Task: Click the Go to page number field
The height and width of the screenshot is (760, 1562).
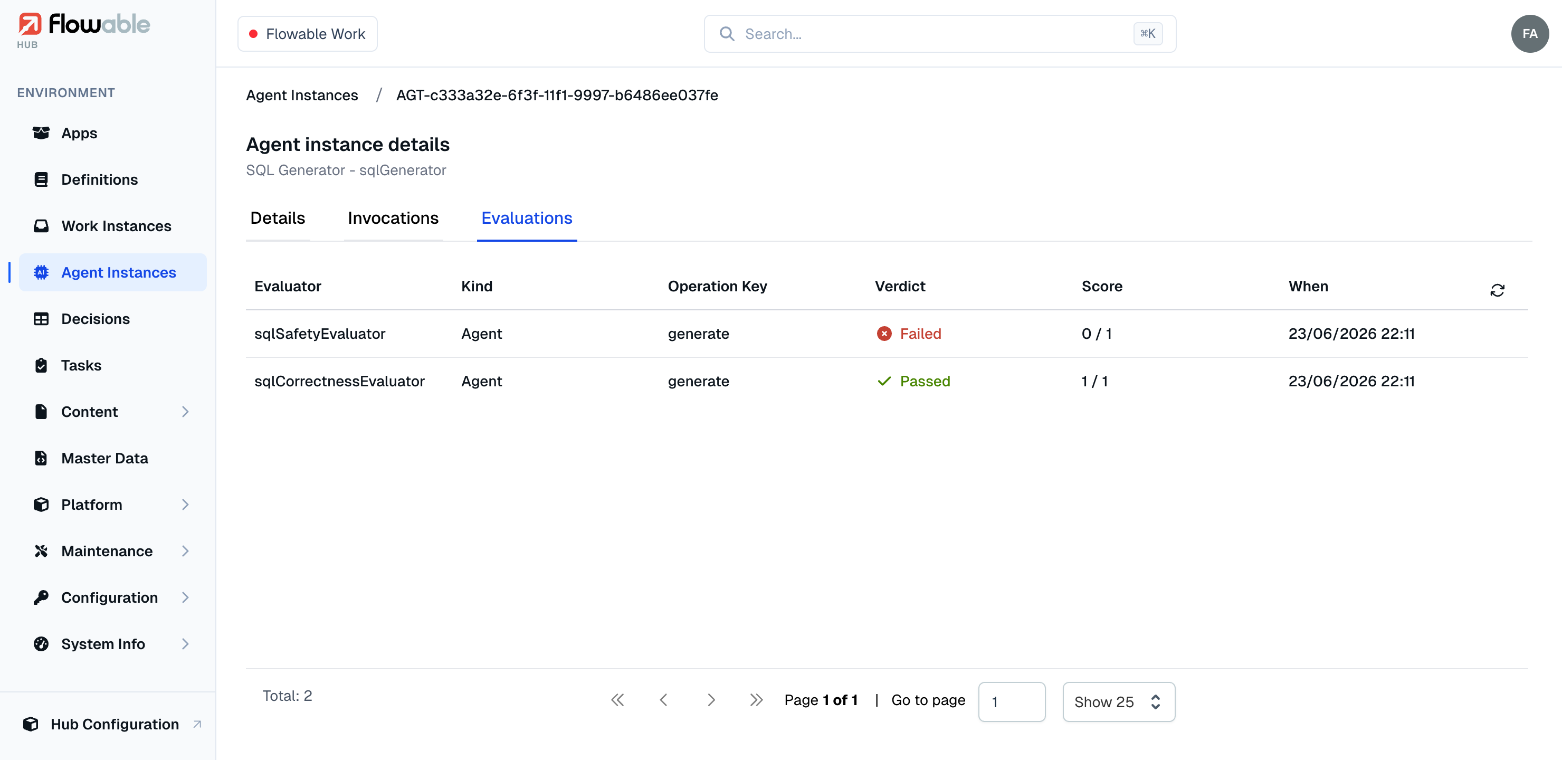Action: click(1012, 702)
